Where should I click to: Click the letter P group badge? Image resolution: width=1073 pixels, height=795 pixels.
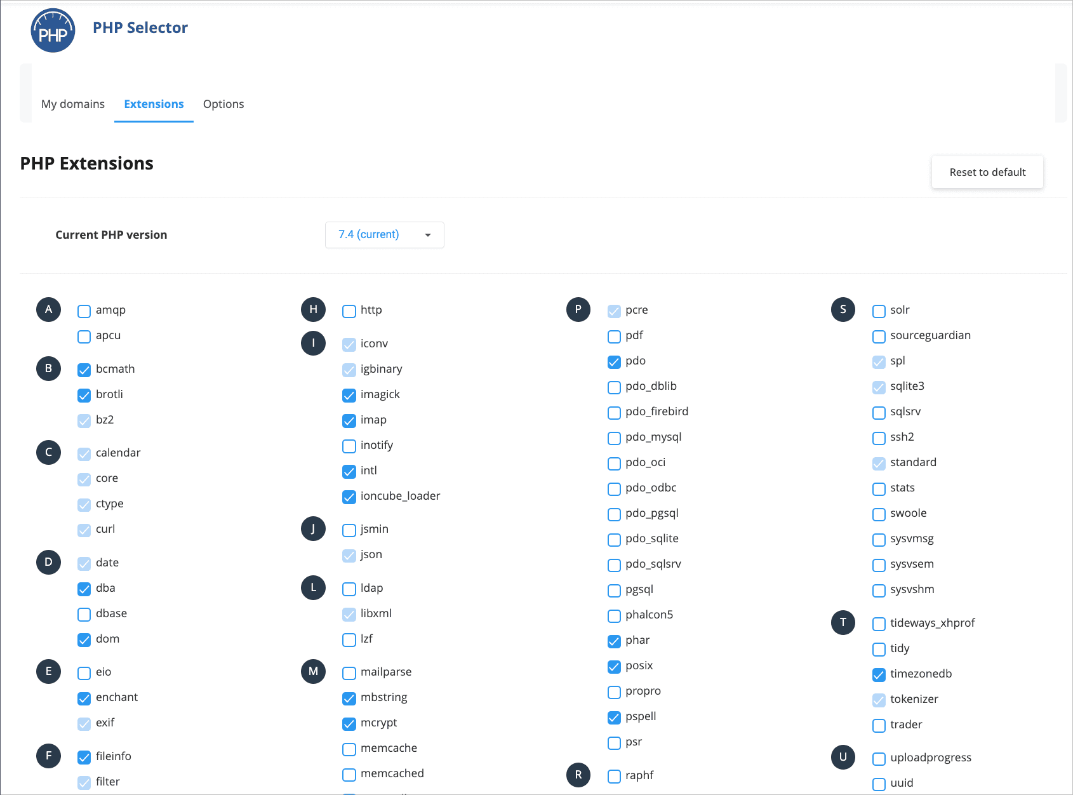coord(578,310)
